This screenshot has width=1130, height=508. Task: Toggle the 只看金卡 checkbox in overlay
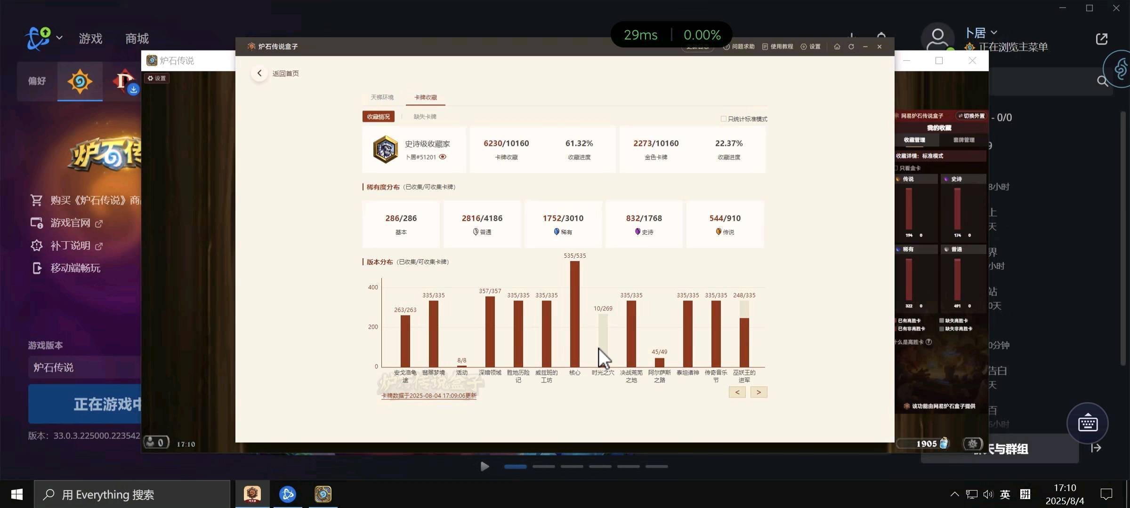[x=896, y=168]
